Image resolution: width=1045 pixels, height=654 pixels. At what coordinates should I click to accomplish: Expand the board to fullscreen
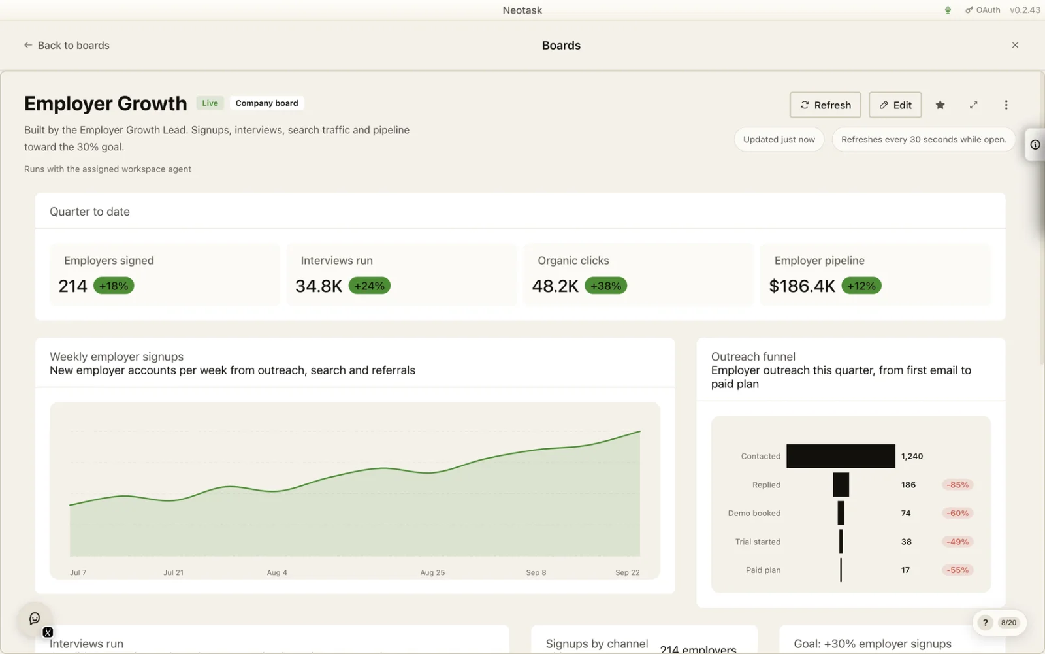(x=973, y=105)
